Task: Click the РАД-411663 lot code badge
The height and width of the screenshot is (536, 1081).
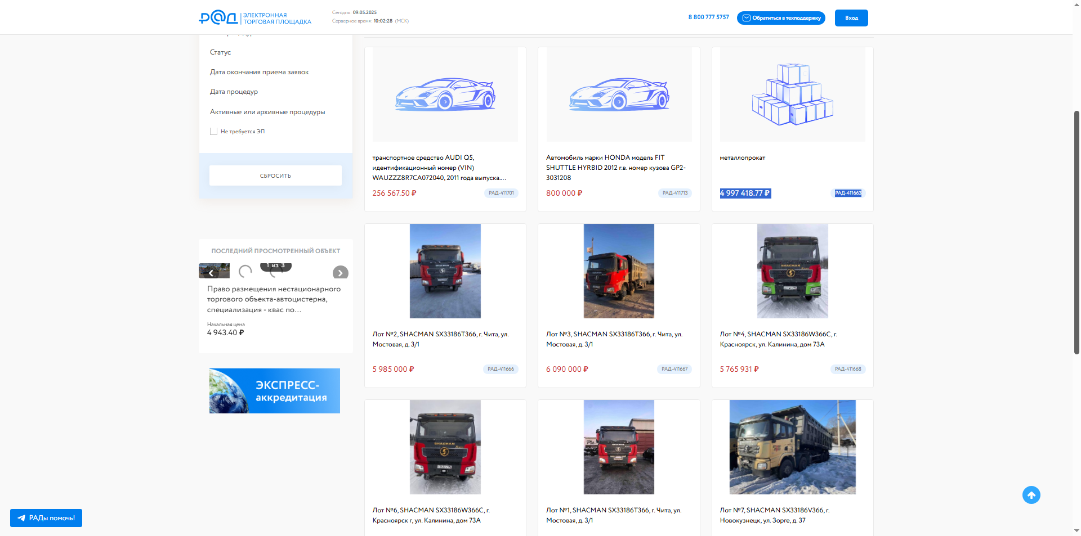Action: click(848, 193)
